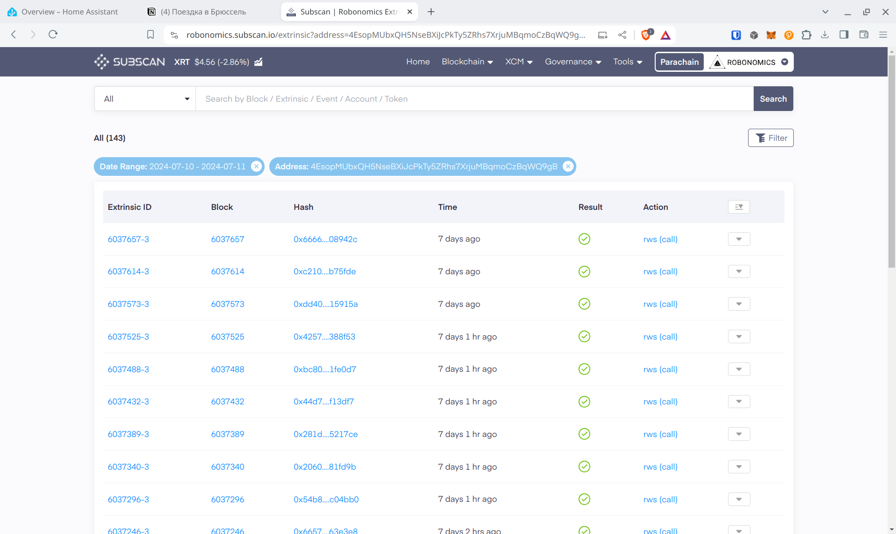This screenshot has height=534, width=896.
Task: Open the MetaMask fox extension
Action: tap(771, 35)
